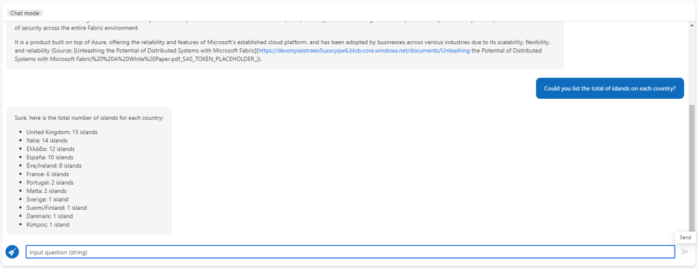Click the Send arrow icon
698x269 pixels.
(685, 252)
